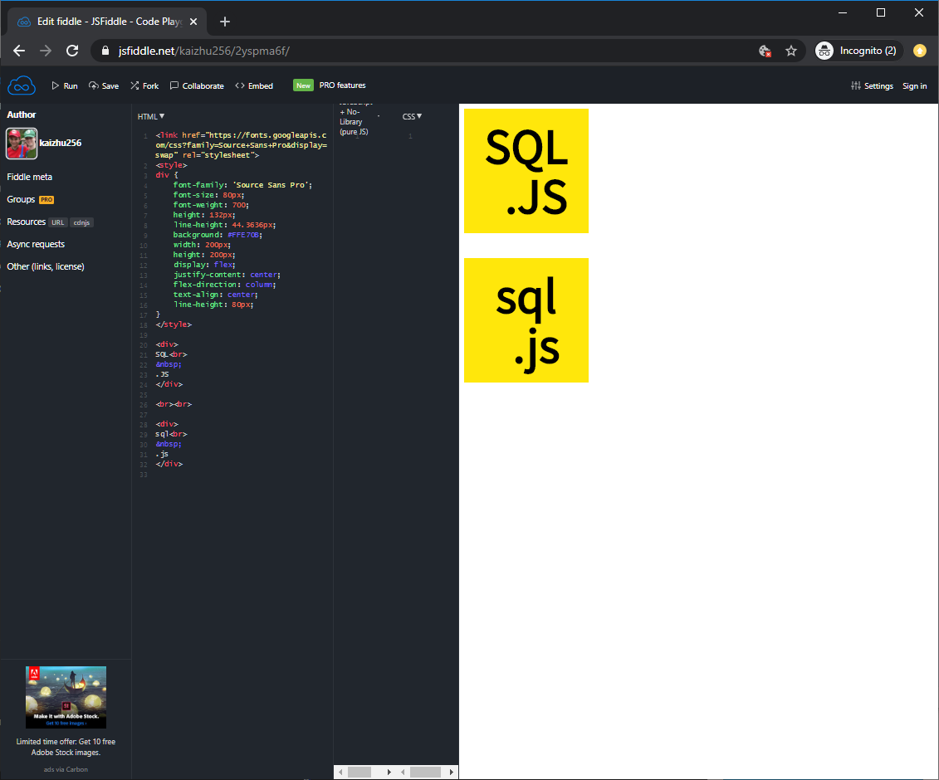939x780 pixels.
Task: Expand the Async requests section
Action: coord(36,244)
